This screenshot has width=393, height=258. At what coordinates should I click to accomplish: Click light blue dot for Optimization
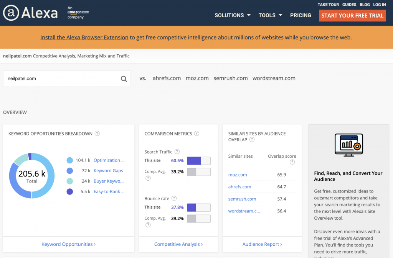click(70, 160)
